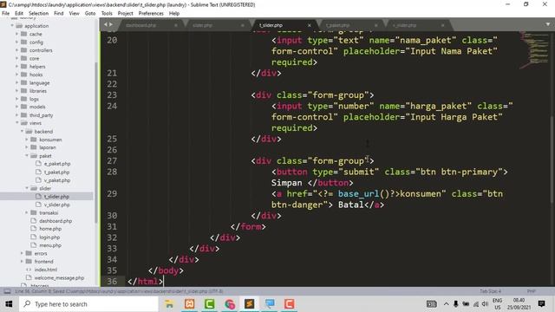The image size is (555, 312).
Task: Change PHP syntax in status bar
Action: tap(531, 291)
